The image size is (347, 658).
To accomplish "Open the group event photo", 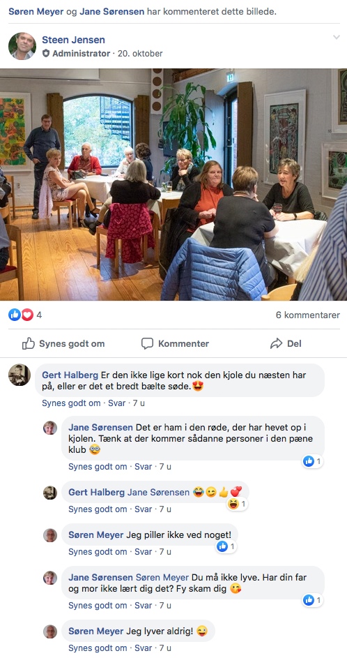I will 173,184.
